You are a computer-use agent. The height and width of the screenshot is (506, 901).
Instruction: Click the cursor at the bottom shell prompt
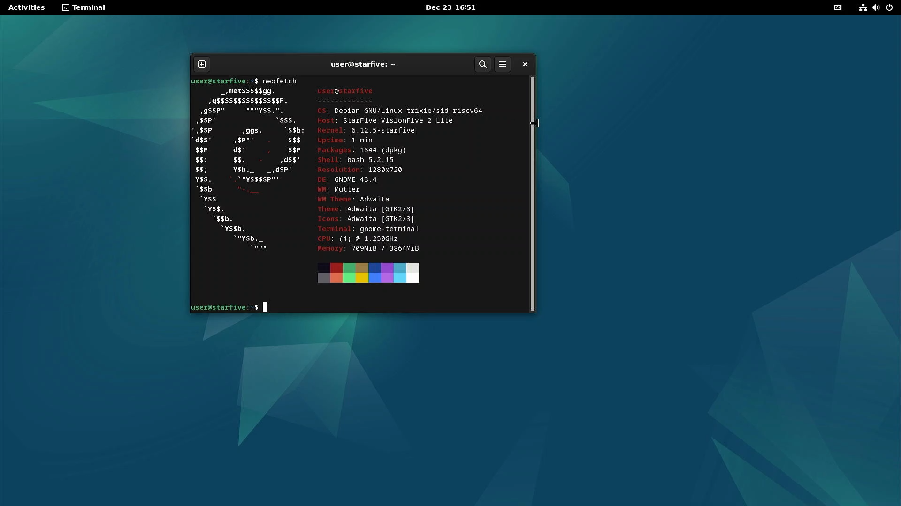pos(265,307)
